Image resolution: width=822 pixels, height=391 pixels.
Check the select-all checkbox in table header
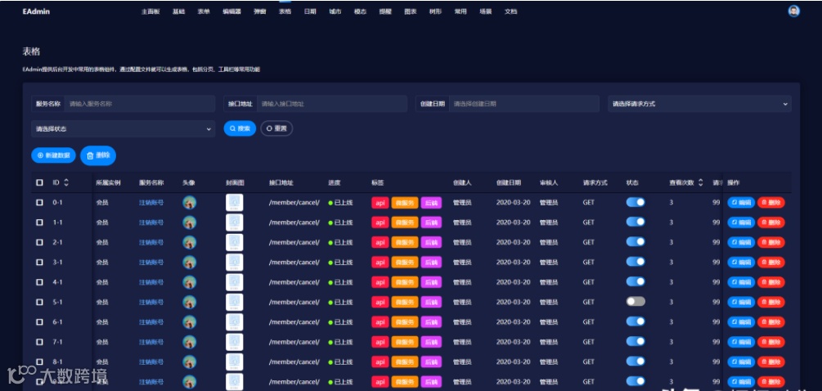click(39, 183)
